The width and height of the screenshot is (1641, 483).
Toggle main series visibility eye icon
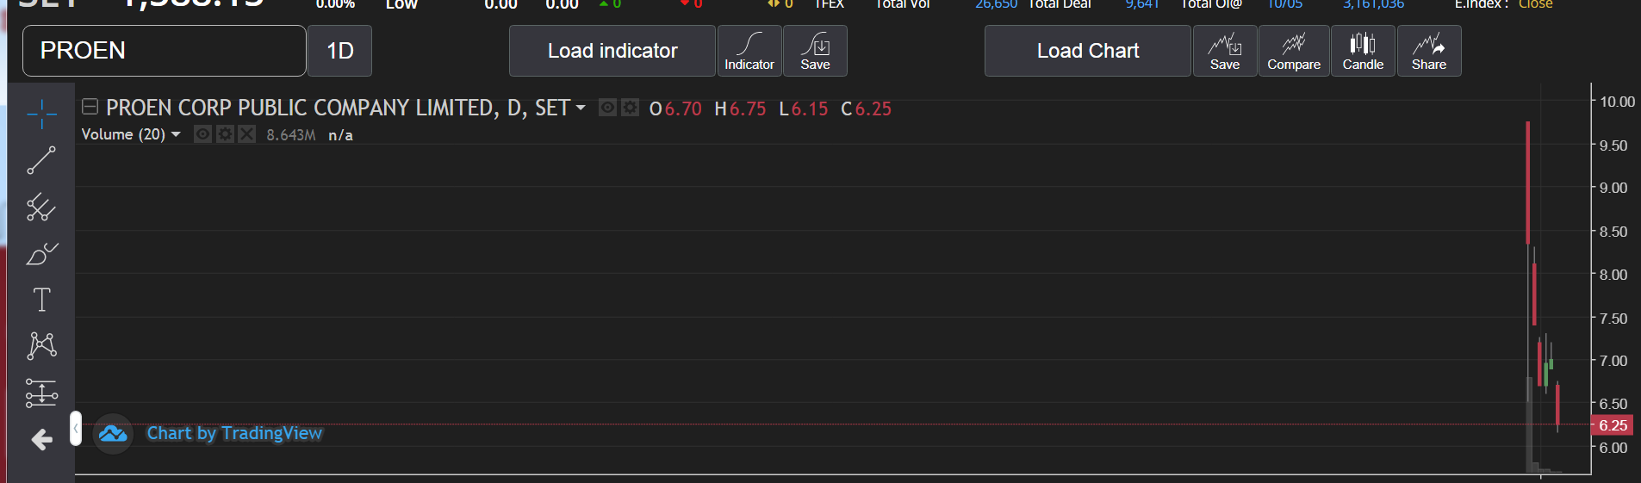click(x=607, y=108)
